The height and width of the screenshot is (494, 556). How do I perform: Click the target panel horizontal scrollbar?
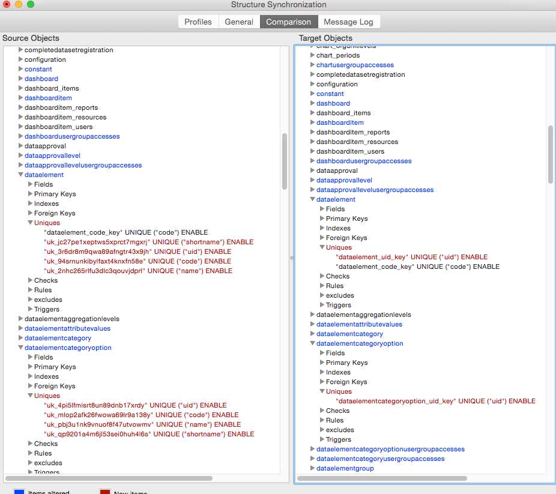point(420,478)
